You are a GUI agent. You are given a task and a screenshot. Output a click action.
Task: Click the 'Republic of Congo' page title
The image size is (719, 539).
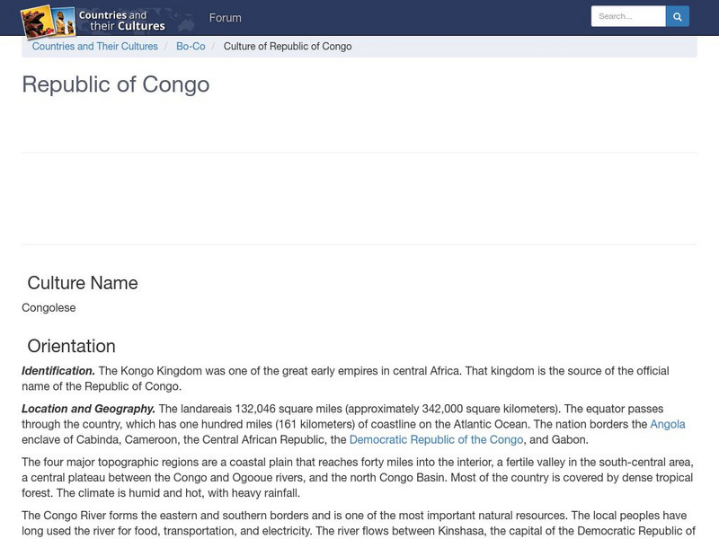[116, 84]
